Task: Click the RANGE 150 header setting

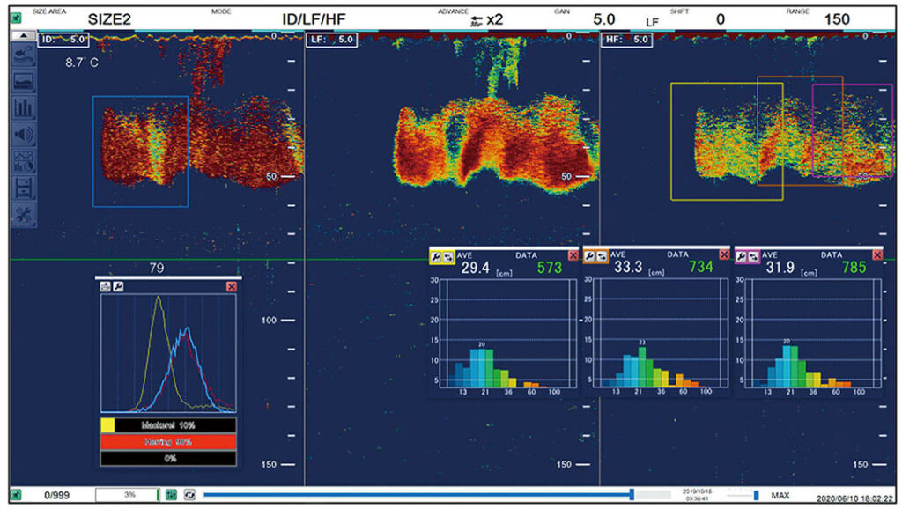Action: [x=837, y=19]
